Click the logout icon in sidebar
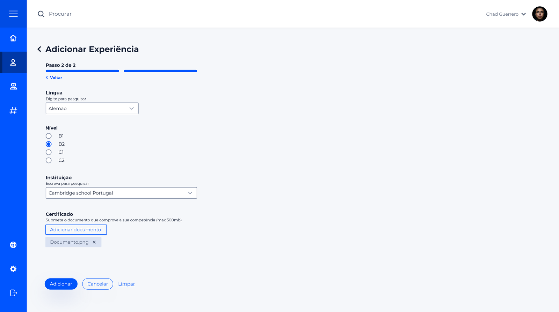 (13, 293)
